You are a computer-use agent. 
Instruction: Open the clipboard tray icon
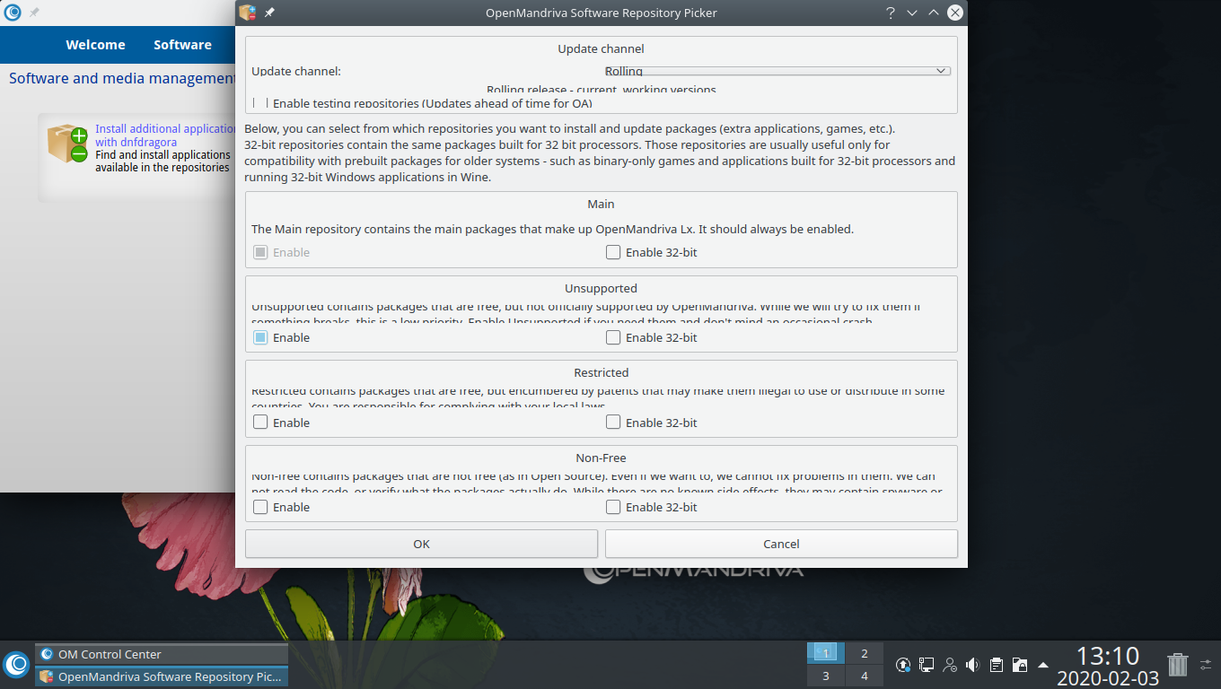pyautogui.click(x=996, y=665)
